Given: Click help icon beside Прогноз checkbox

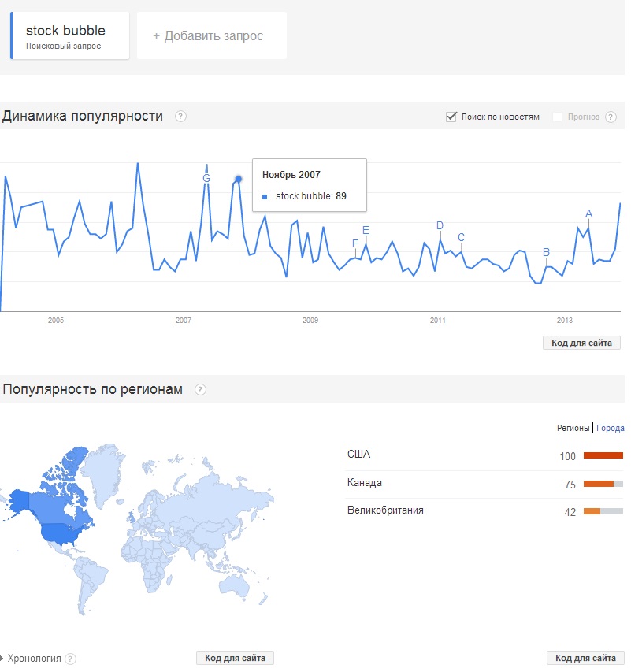Looking at the screenshot, I should tap(612, 117).
